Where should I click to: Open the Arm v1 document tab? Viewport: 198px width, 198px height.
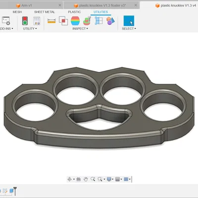[26, 5]
